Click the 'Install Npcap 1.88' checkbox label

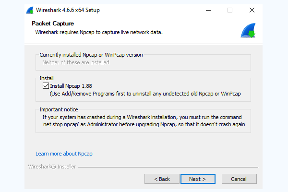coord(71,86)
